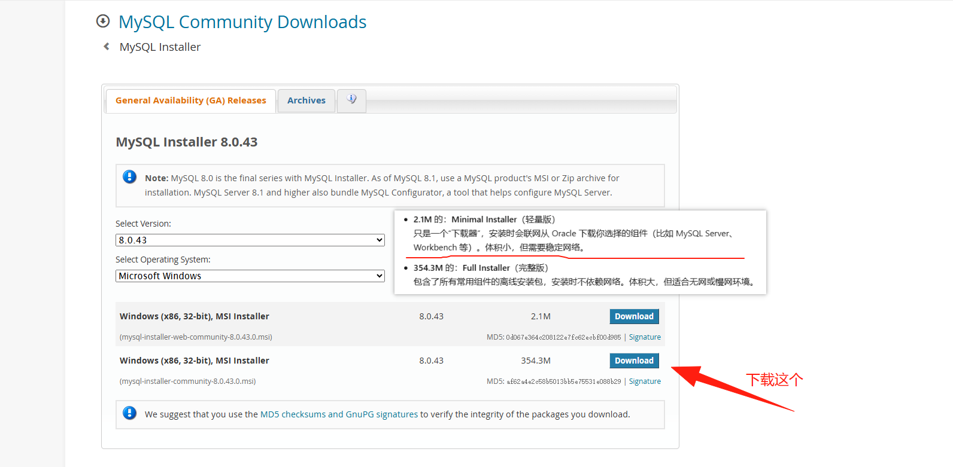Switch to General Availability (GA) Releases tab
Screen dimensions: 953x467
(x=191, y=100)
